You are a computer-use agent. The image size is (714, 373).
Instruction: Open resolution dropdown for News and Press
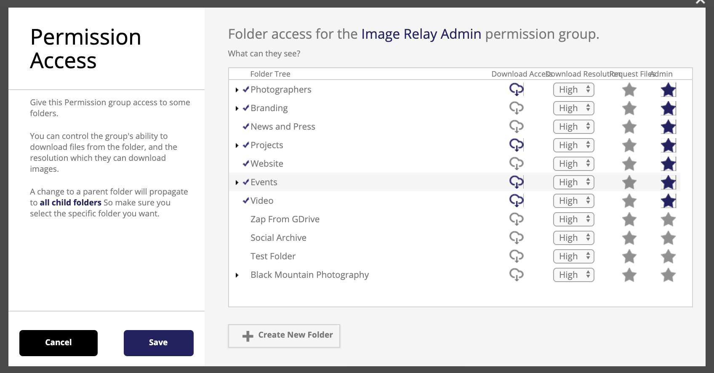pos(574,127)
